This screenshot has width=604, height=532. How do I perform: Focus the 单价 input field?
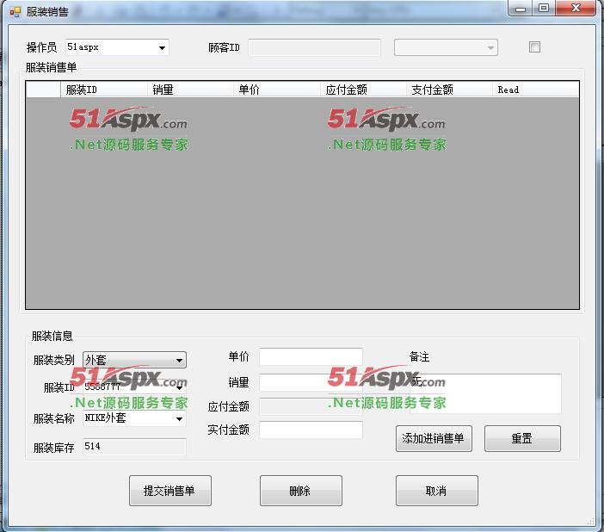(311, 357)
